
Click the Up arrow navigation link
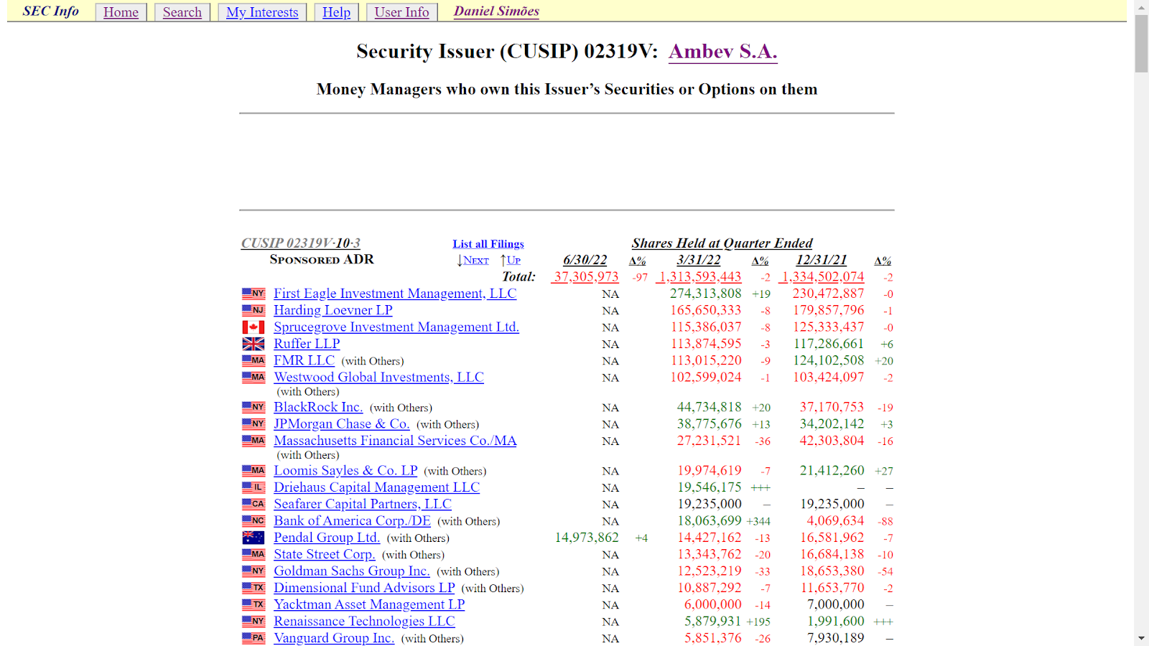point(511,261)
